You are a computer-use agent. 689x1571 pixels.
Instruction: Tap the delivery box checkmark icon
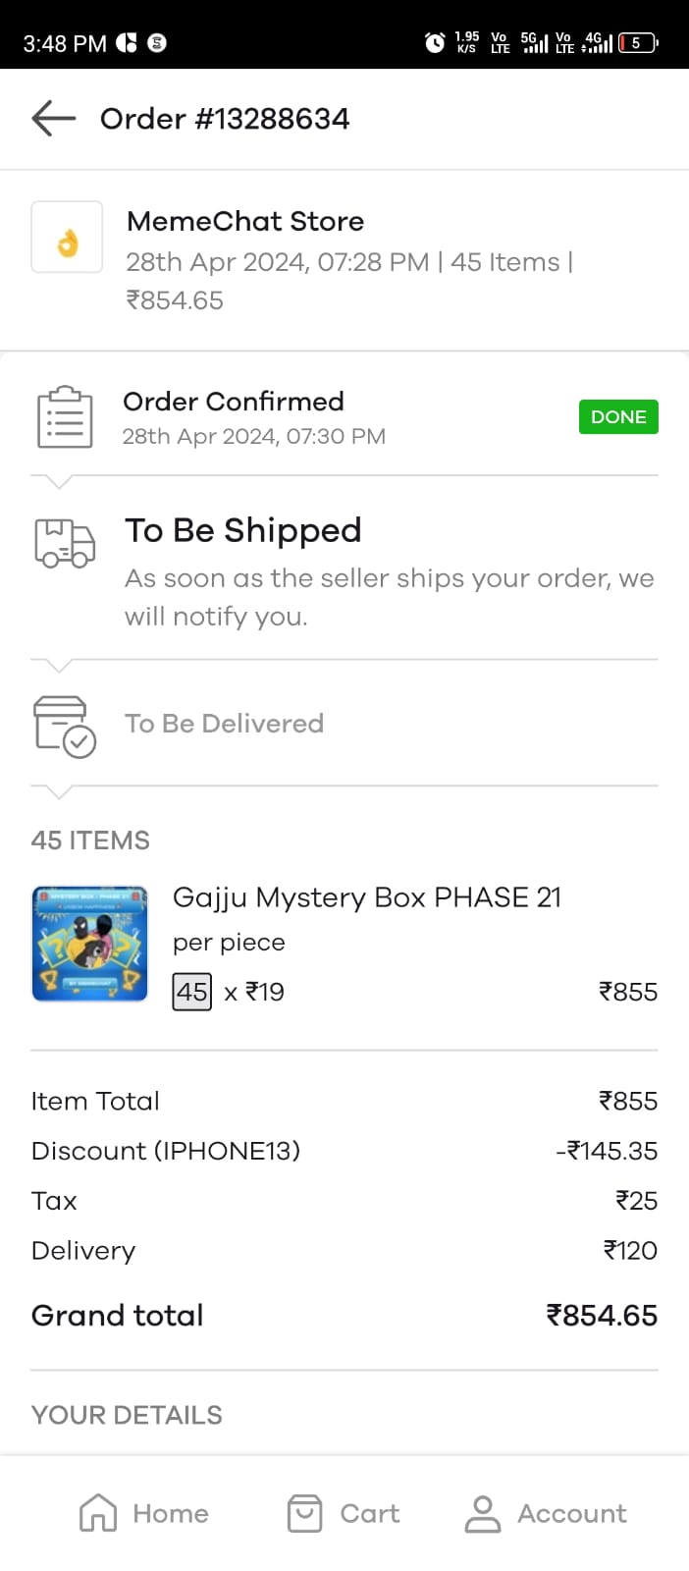click(x=65, y=727)
